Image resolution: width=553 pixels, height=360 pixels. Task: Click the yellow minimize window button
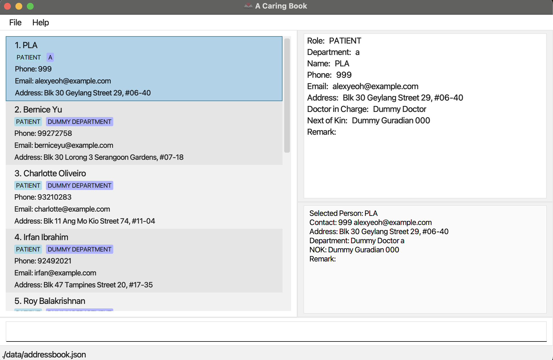(x=19, y=6)
